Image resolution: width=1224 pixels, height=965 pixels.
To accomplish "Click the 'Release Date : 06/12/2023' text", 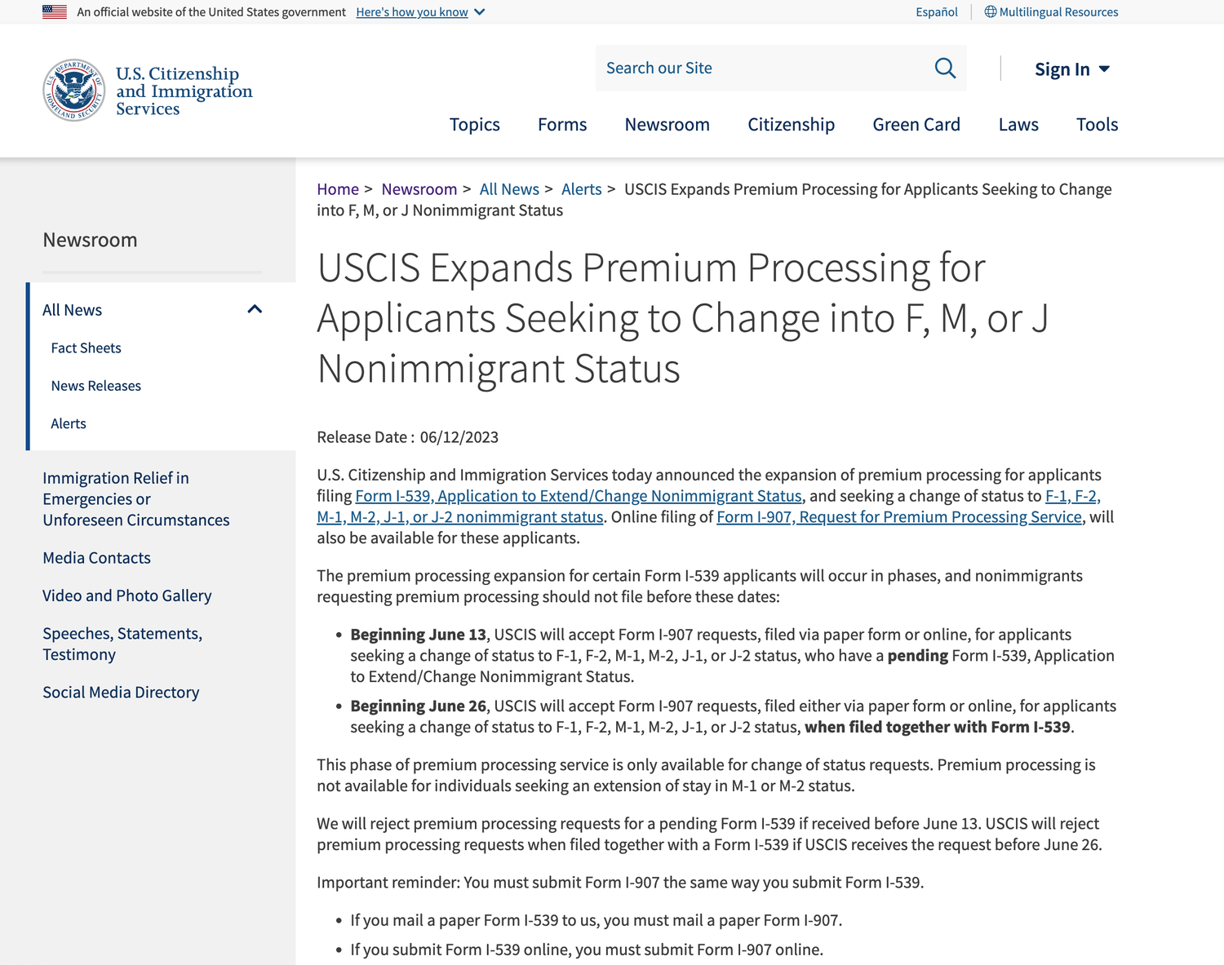I will pyautogui.click(x=408, y=437).
